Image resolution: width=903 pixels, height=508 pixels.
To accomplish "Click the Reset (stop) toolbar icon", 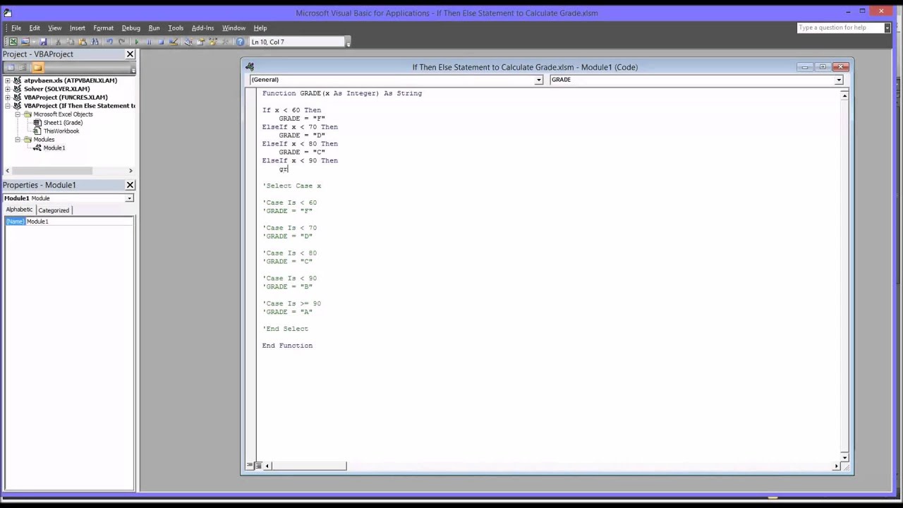I will [x=161, y=42].
